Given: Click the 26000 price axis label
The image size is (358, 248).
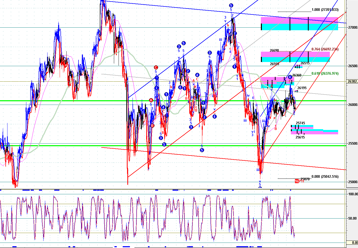Looking at the screenshot, I should point(353,105).
